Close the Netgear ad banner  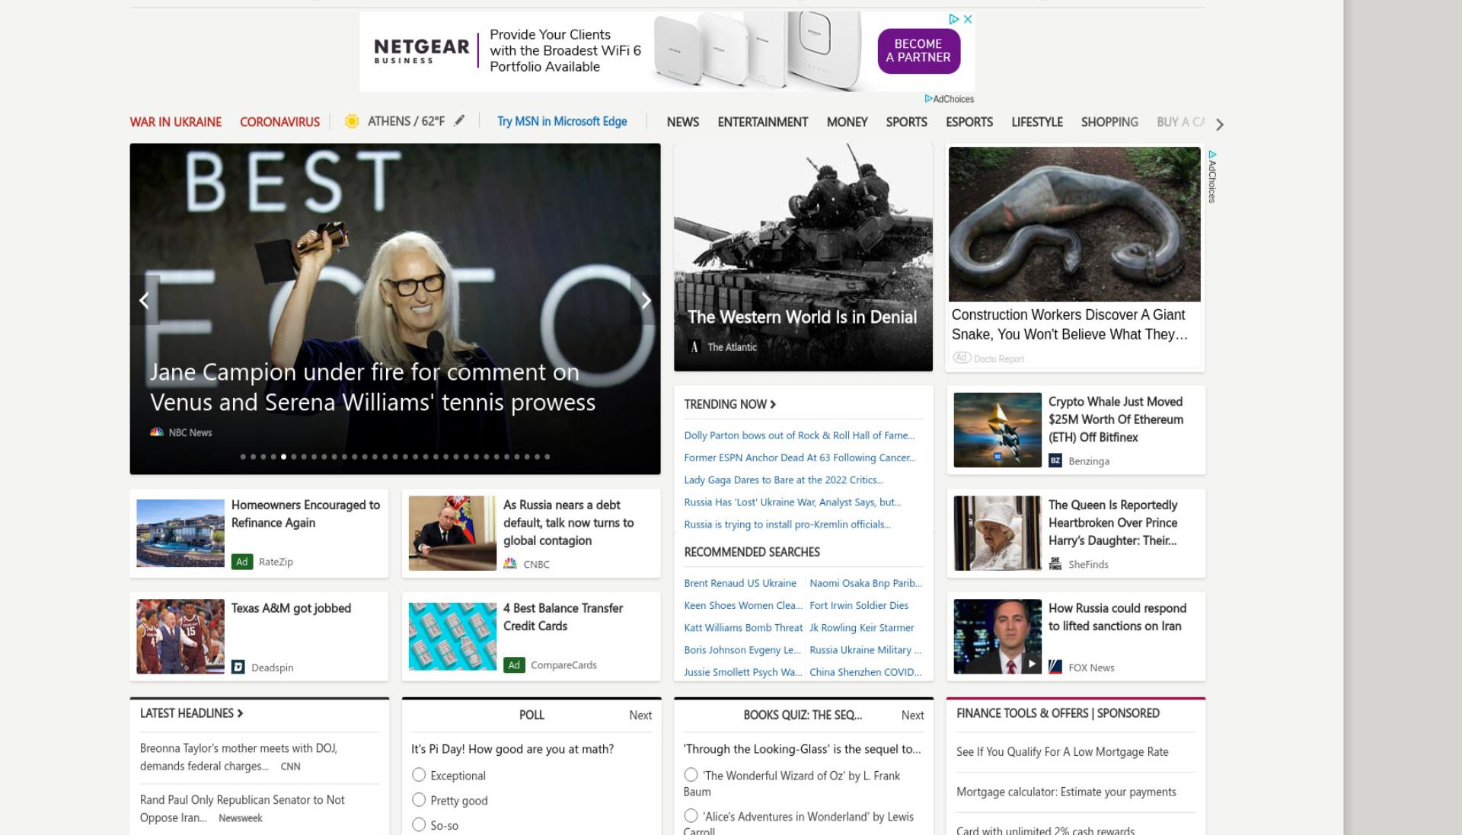968,19
